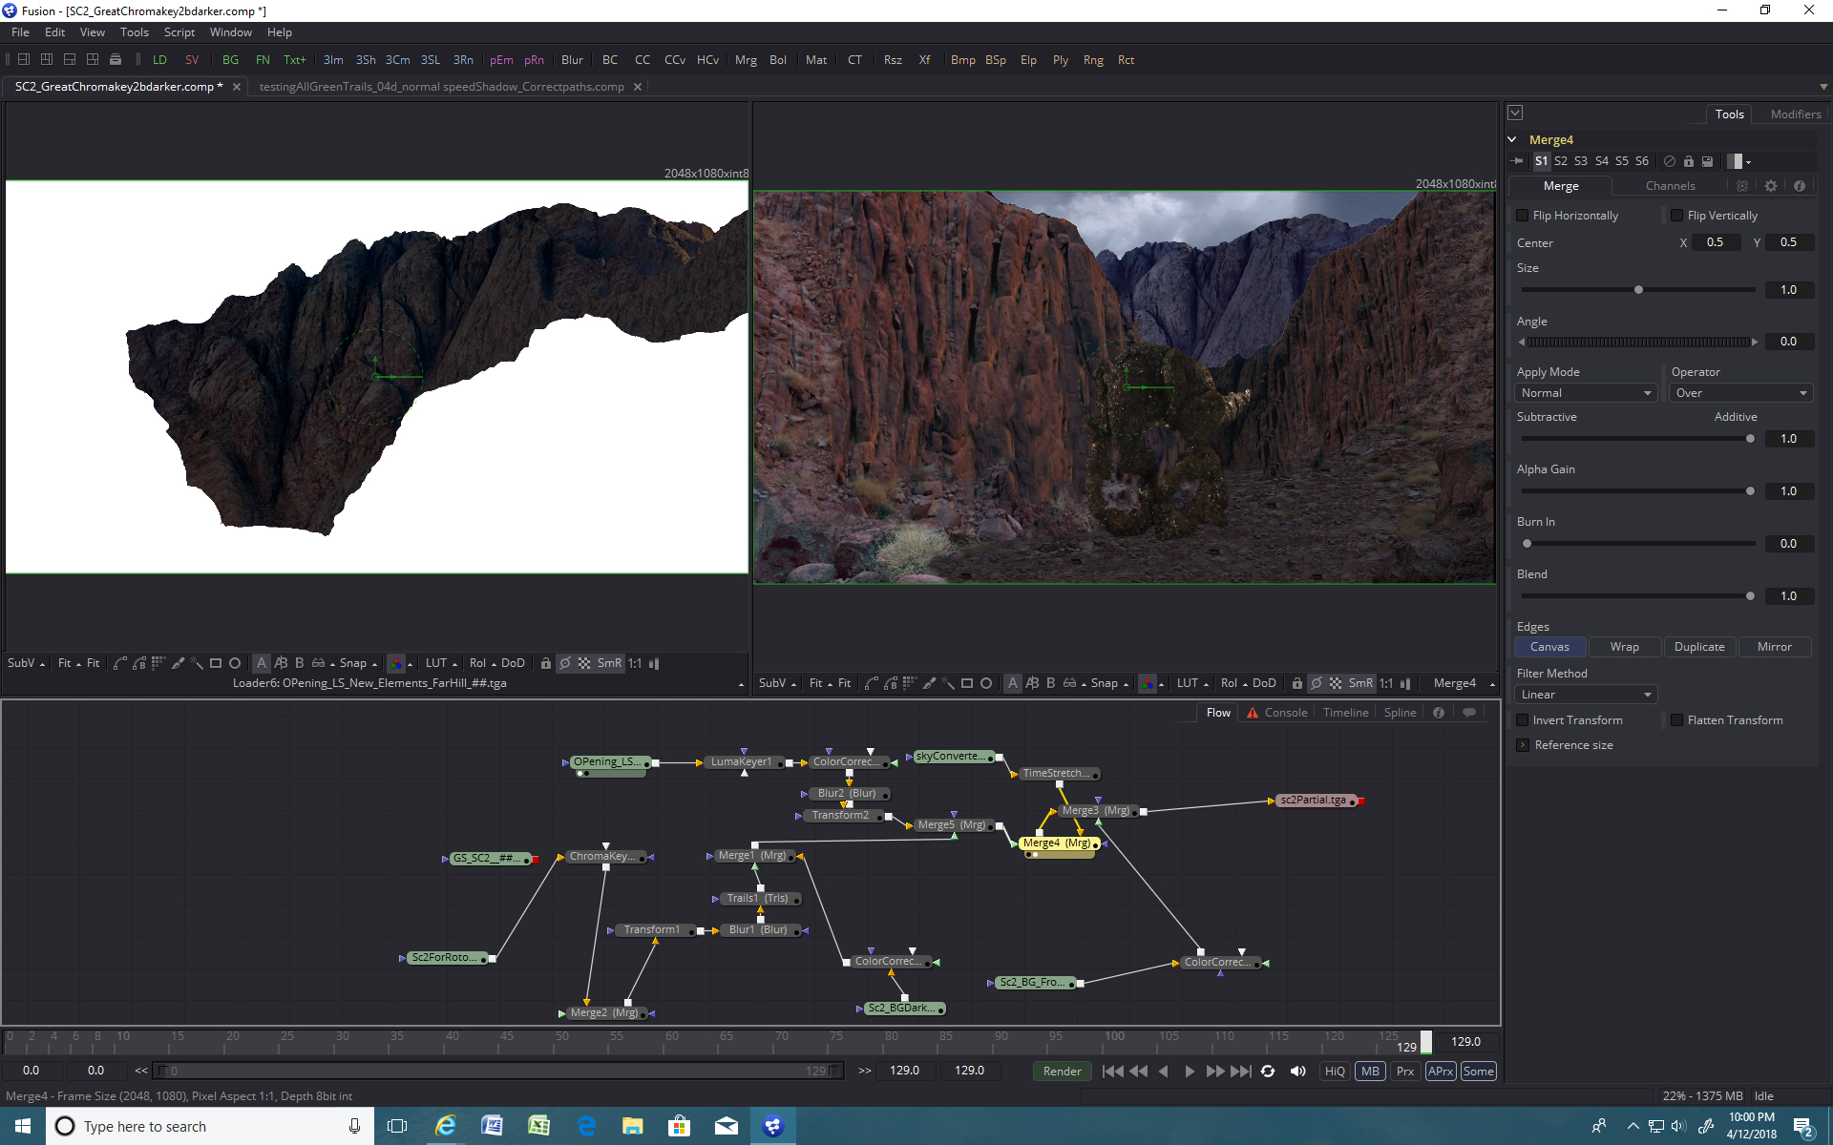Toggle MB motion blur mode

point(1371,1072)
